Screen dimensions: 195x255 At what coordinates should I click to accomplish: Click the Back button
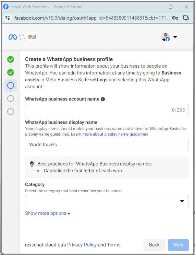(x=154, y=245)
